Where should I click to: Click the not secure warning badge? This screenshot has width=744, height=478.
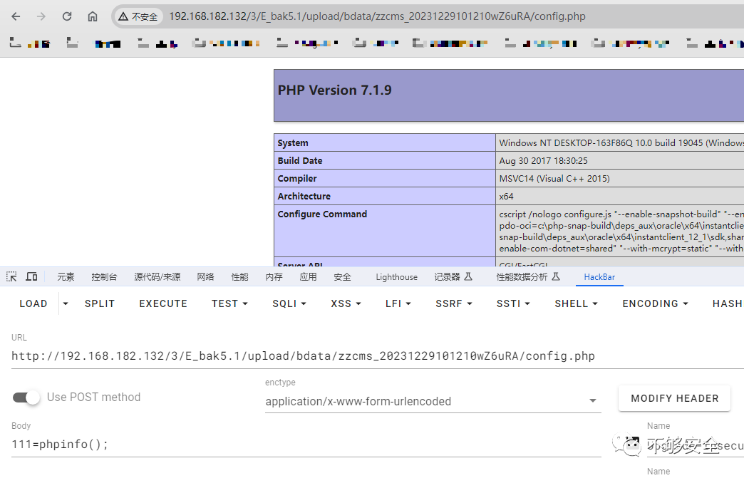tap(138, 16)
